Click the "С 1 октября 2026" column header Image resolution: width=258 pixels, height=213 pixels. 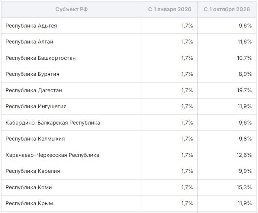coord(227,9)
